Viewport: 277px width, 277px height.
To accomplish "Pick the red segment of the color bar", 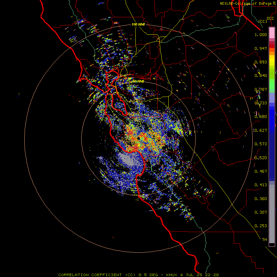I will click(x=272, y=46).
